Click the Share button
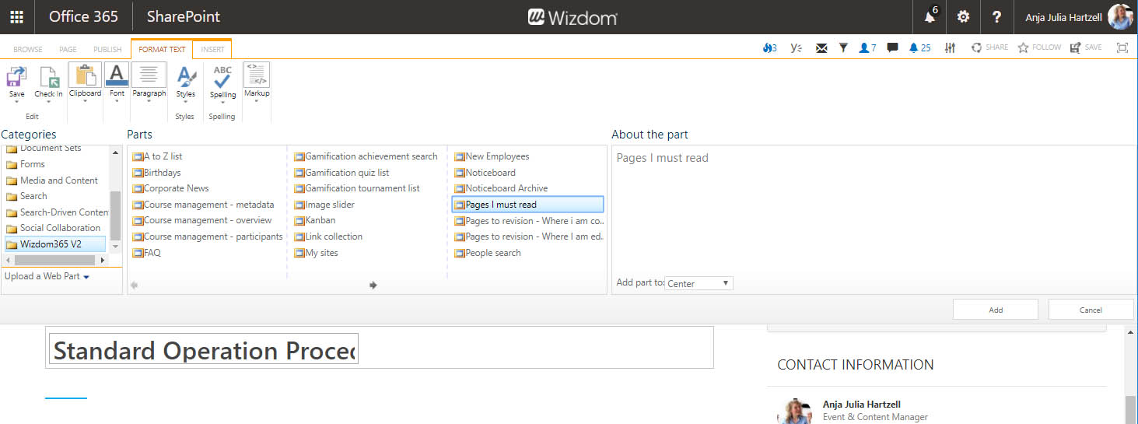 pos(989,47)
